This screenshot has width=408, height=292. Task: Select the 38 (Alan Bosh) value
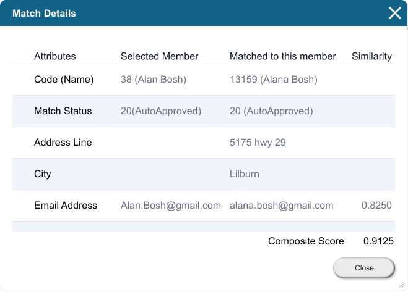pos(154,80)
